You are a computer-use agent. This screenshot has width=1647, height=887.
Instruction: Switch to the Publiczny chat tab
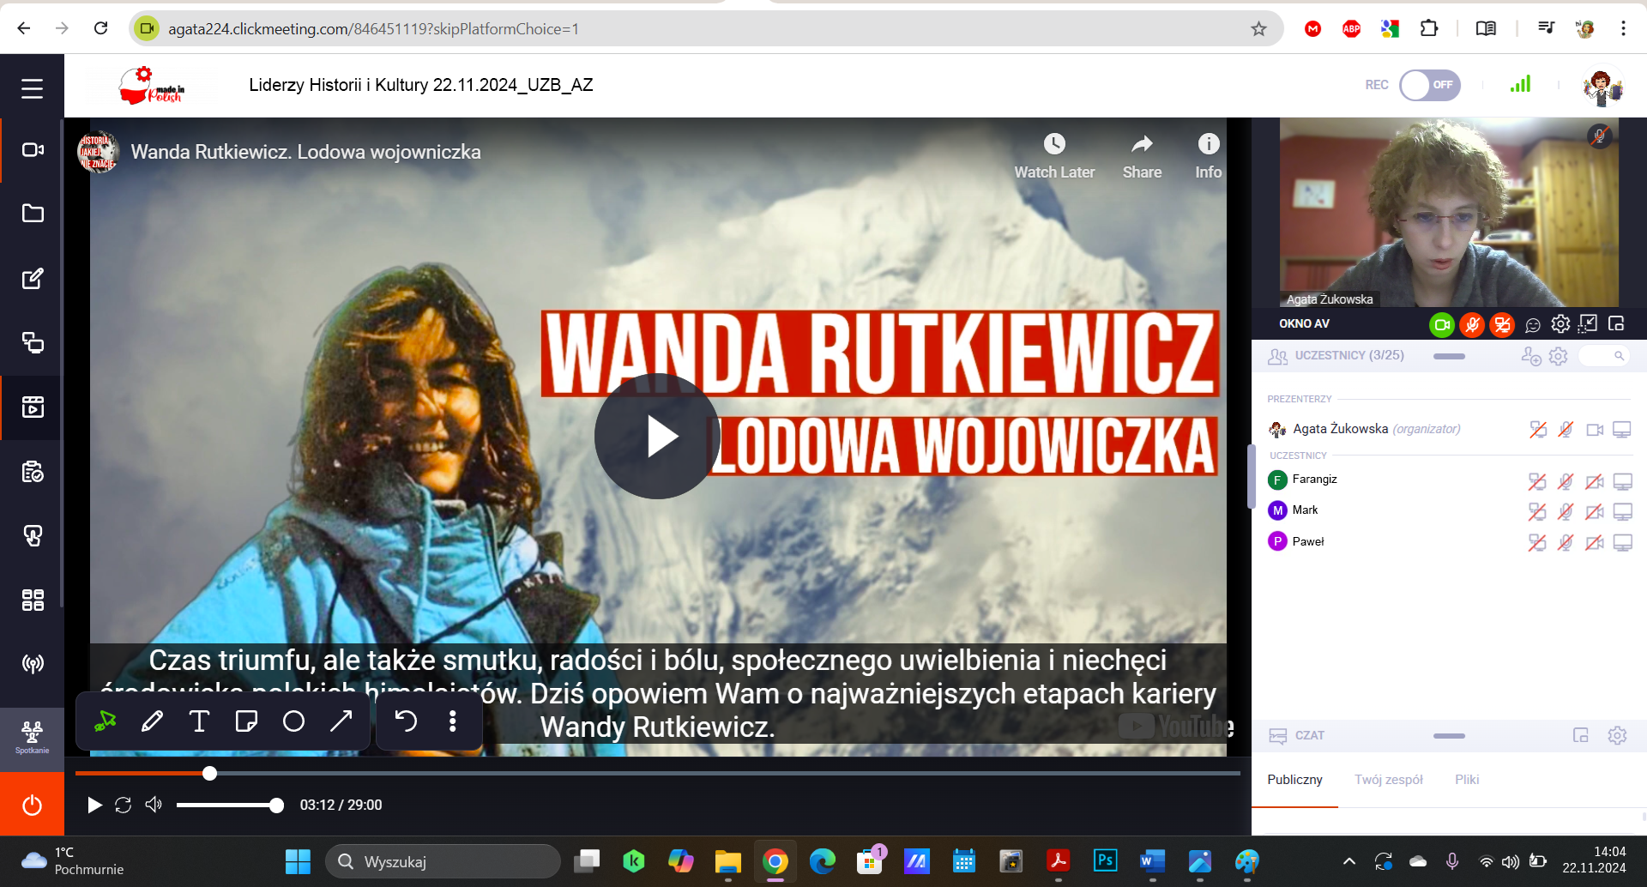tap(1294, 780)
